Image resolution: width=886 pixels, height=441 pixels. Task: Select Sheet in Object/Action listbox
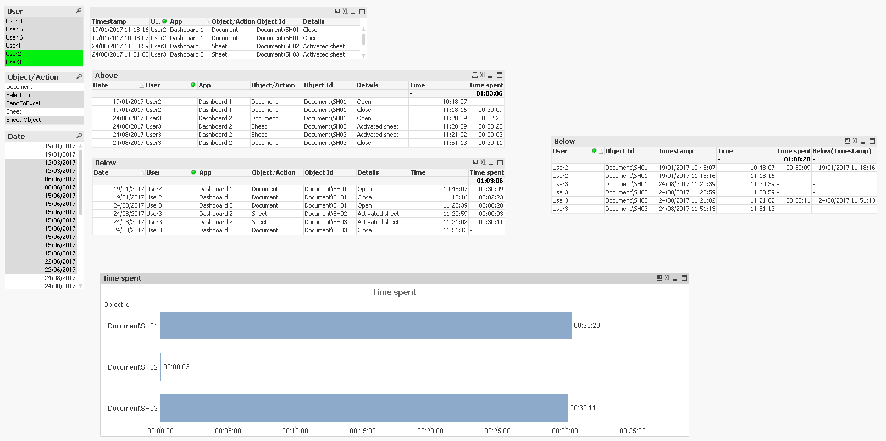coord(45,111)
